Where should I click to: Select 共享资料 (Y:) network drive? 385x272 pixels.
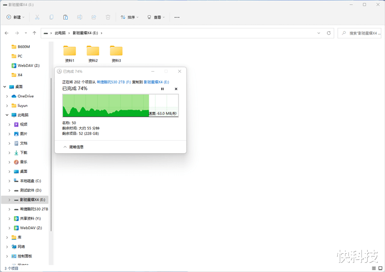coord(27,218)
